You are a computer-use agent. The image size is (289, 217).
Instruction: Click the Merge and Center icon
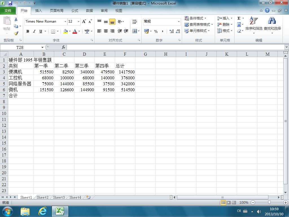pyautogui.click(x=135, y=31)
